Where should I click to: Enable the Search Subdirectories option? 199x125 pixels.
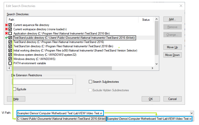[91, 82]
